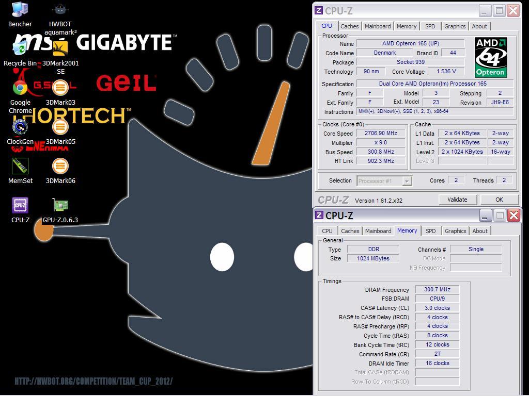Image resolution: width=529 pixels, height=396 pixels.
Task: Select the CPU-Z desktop shortcut
Action: click(20, 210)
